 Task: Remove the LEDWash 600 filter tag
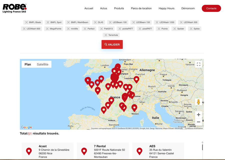point(24,29)
